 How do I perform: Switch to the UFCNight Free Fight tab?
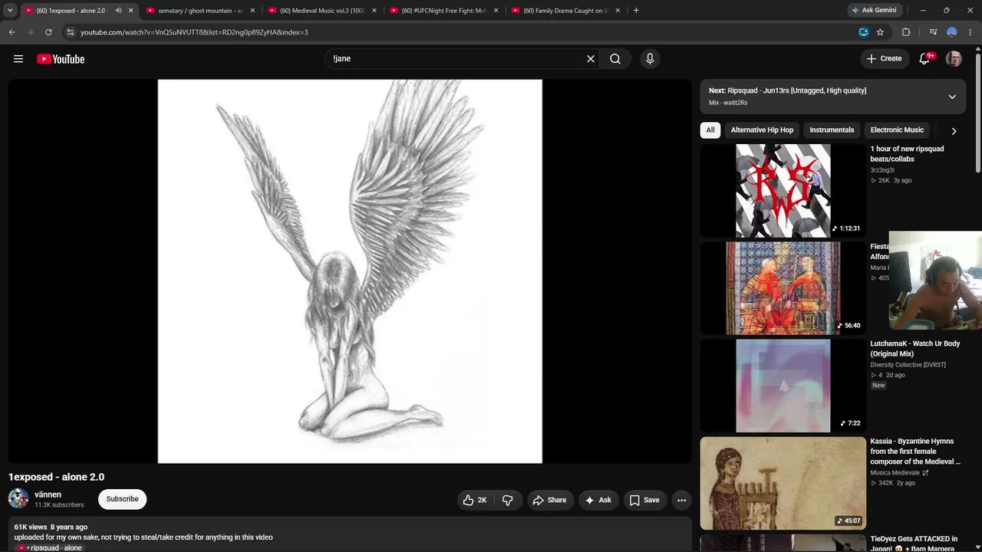coord(444,11)
